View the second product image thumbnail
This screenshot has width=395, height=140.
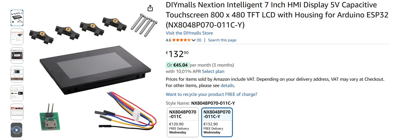pos(17,37)
